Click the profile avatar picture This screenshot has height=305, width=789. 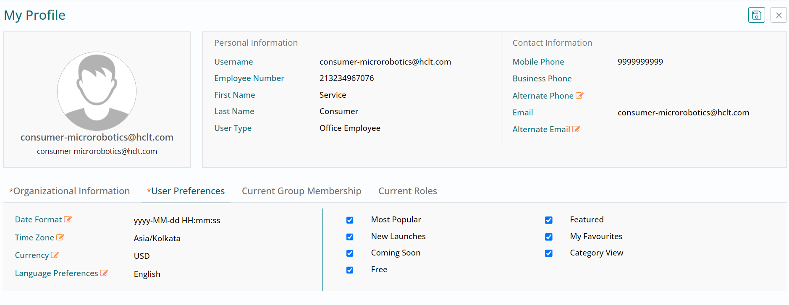(97, 91)
